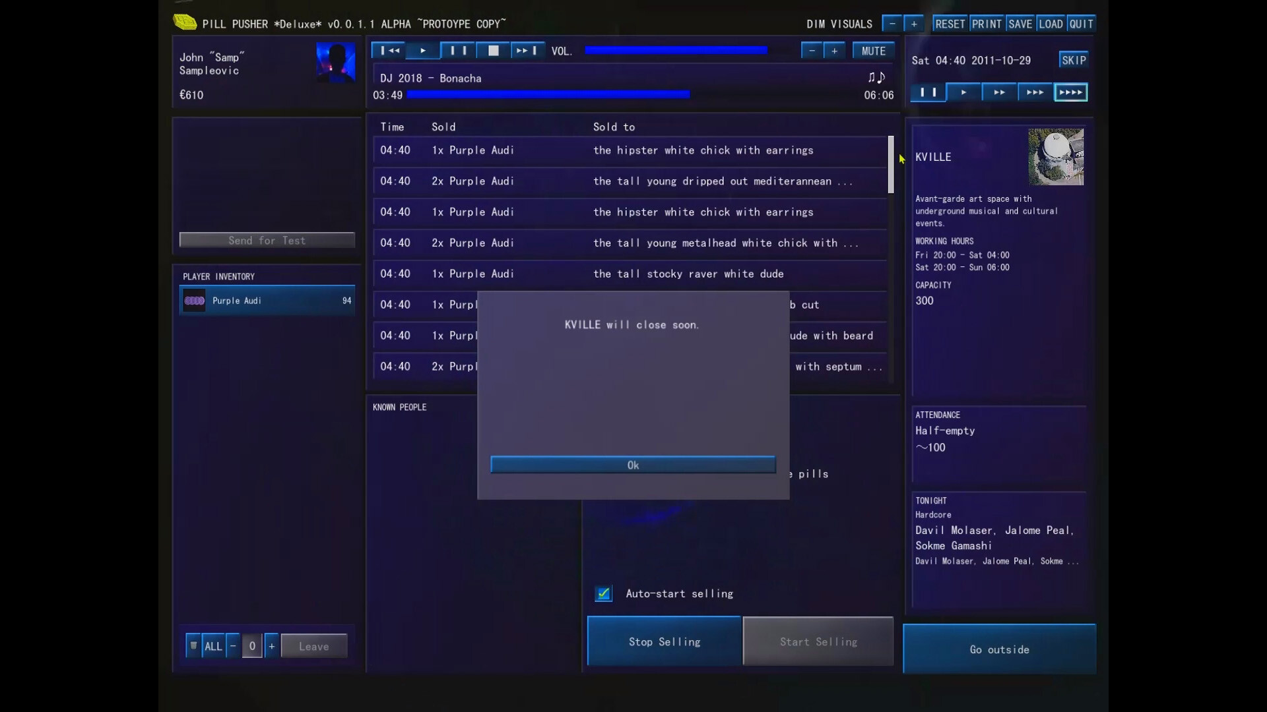The width and height of the screenshot is (1267, 712).
Task: Click the play icon in the music player
Action: pos(422,50)
